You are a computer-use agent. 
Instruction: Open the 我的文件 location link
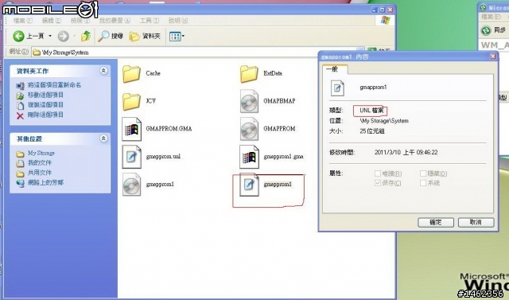pyautogui.click(x=39, y=162)
